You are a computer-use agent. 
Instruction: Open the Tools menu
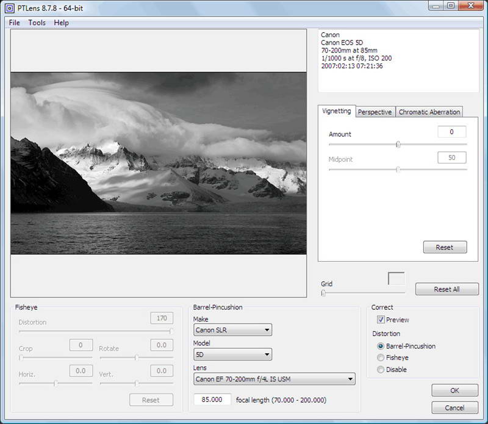[x=37, y=23]
